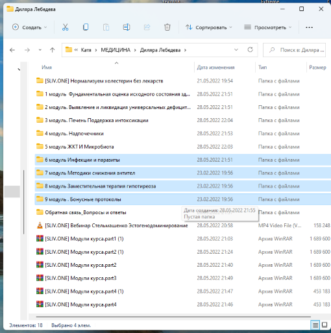
Task: Go forward with the right arrow
Action: click(27, 50)
